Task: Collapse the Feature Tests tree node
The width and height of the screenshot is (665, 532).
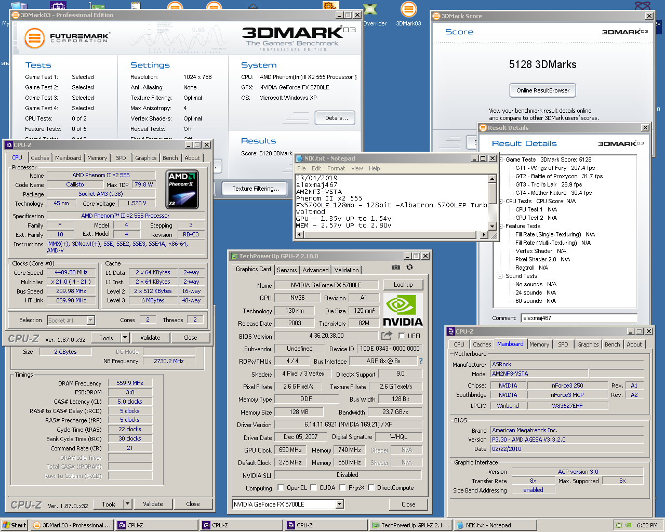Action: coord(501,226)
